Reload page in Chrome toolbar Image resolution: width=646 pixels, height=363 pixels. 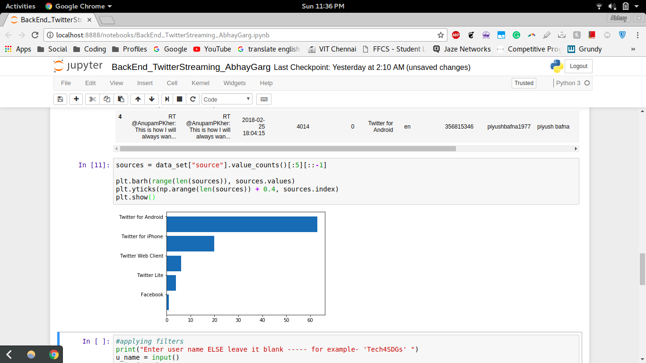(35, 35)
